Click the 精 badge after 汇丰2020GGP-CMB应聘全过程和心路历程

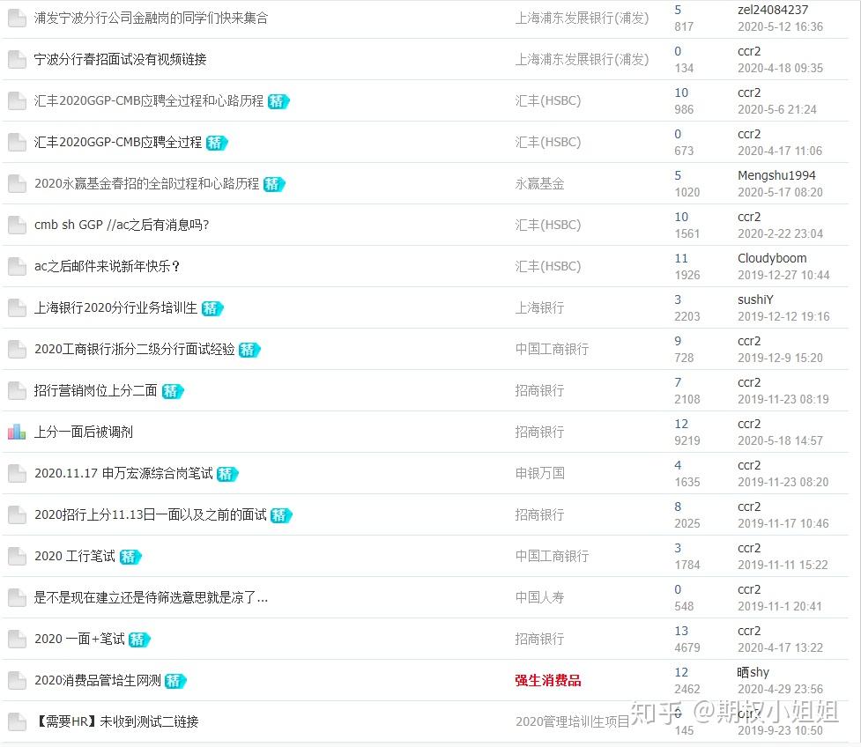coord(278,101)
